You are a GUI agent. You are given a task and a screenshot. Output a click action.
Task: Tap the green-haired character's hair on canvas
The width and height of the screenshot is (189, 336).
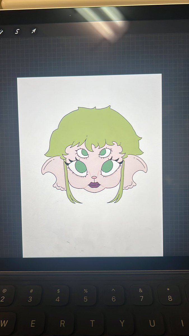point(94,129)
